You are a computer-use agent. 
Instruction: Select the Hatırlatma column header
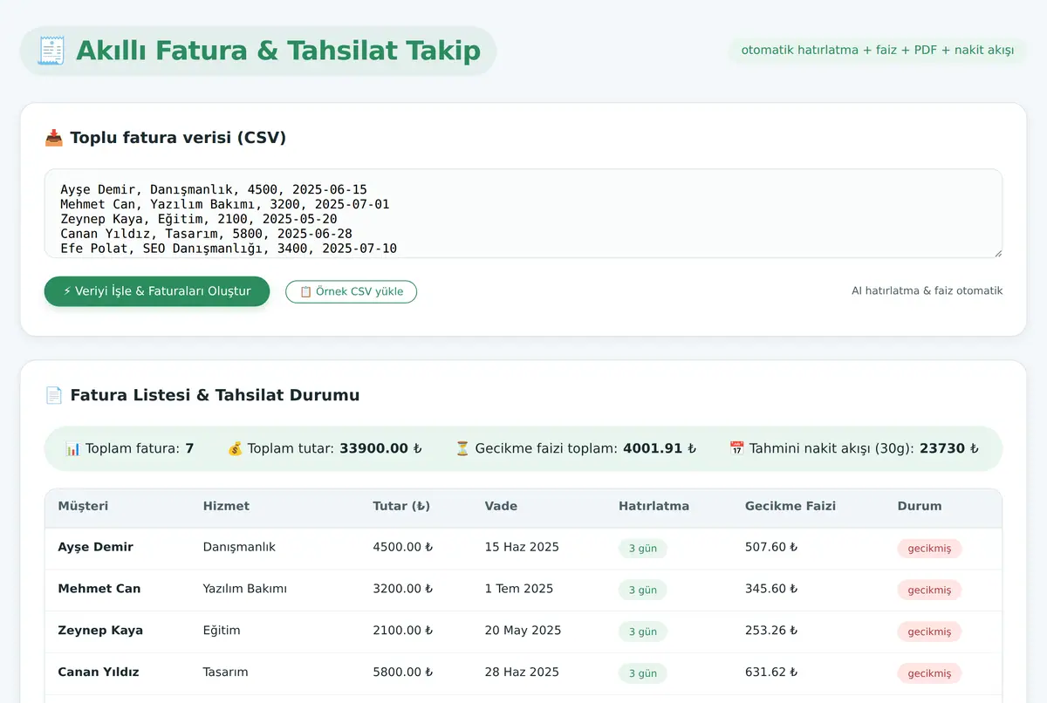(654, 506)
